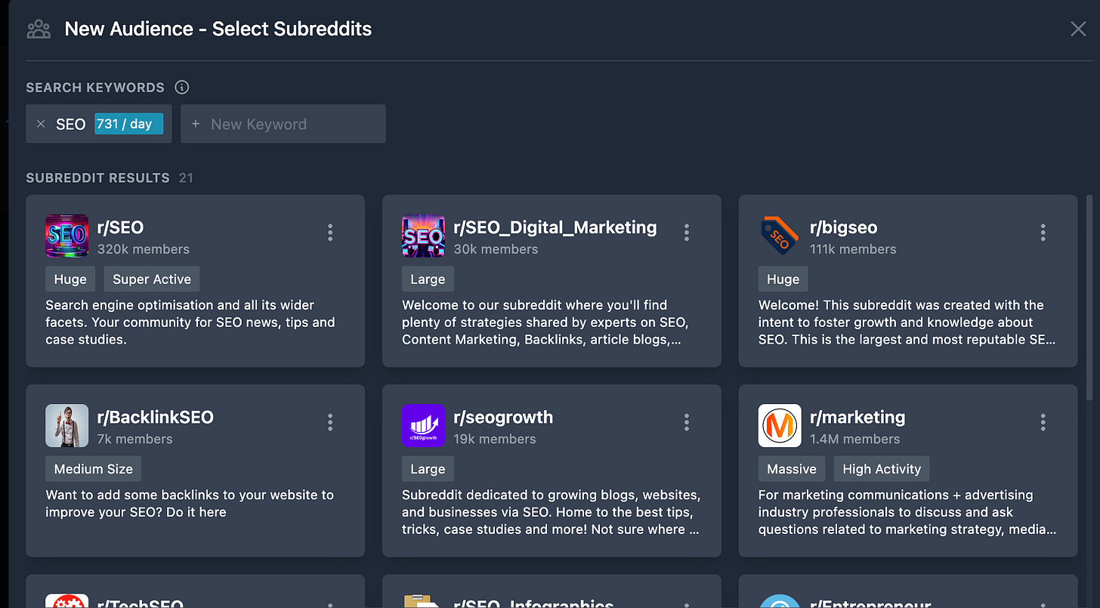Screen dimensions: 1100x608
Task: Close the New Audience dialog
Action: (1078, 29)
